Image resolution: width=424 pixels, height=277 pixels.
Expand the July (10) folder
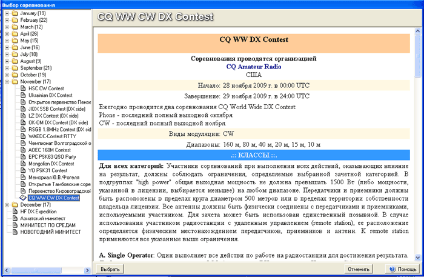pyautogui.click(x=7, y=55)
